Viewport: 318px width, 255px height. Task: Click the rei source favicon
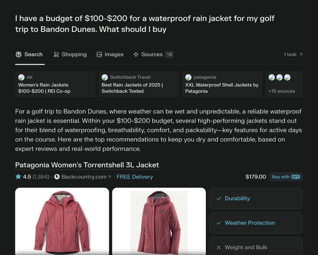[x=21, y=77]
